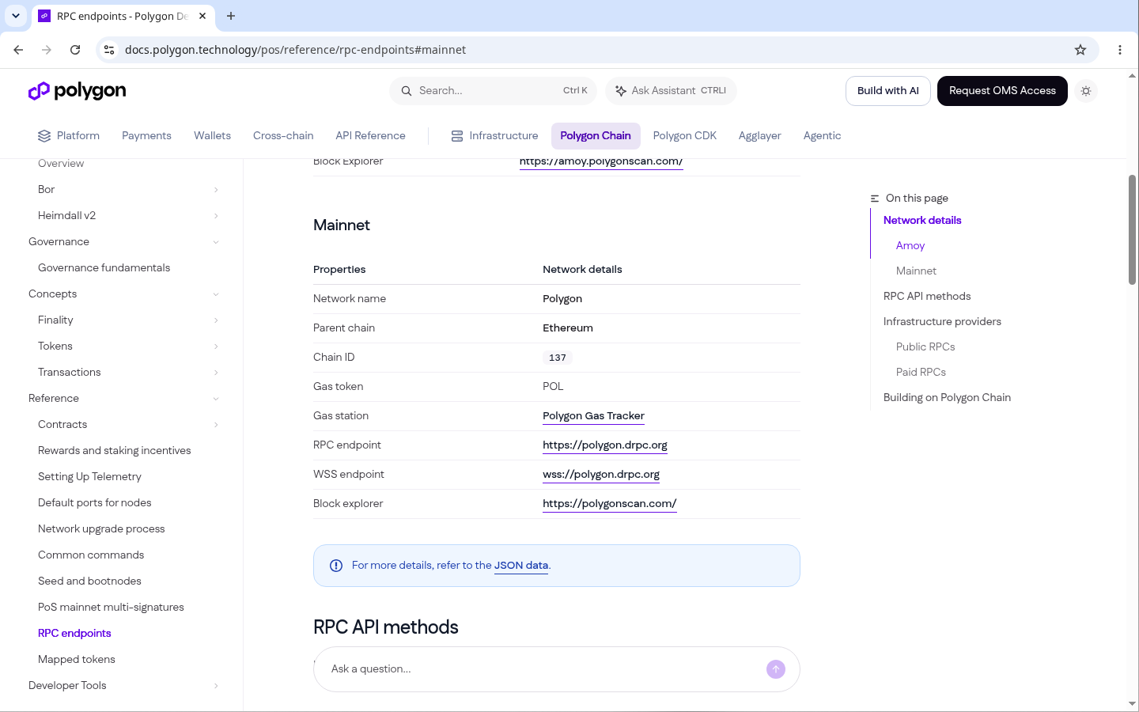1139x712 pixels.
Task: Click the Ask a question input field
Action: [544, 669]
